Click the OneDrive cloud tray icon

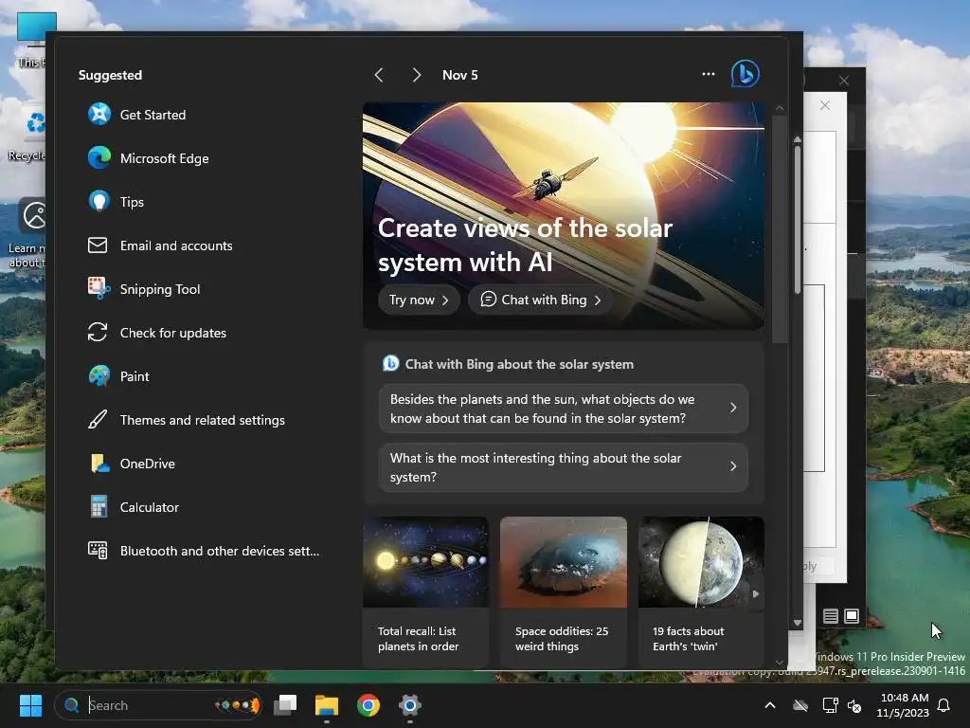coord(800,705)
